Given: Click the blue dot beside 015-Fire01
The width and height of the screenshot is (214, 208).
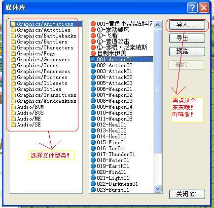Looking at the screenshot, I should coord(93,142).
